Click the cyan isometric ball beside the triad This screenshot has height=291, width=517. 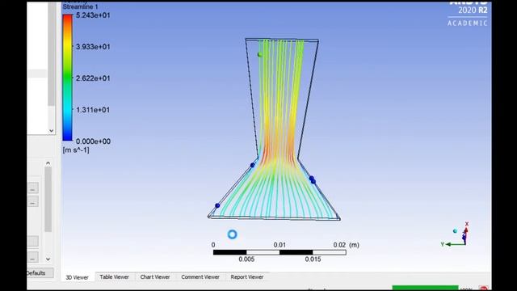(x=455, y=231)
